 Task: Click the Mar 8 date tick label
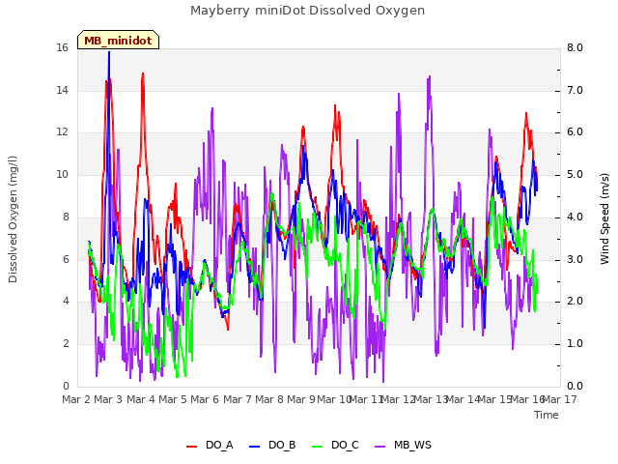(269, 399)
